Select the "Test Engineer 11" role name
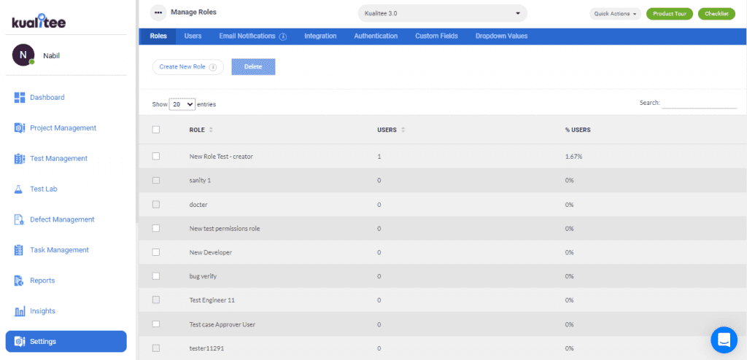The height and width of the screenshot is (360, 747). coord(212,300)
